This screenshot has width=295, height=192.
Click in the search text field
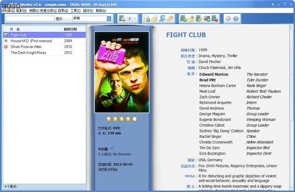tap(30, 19)
